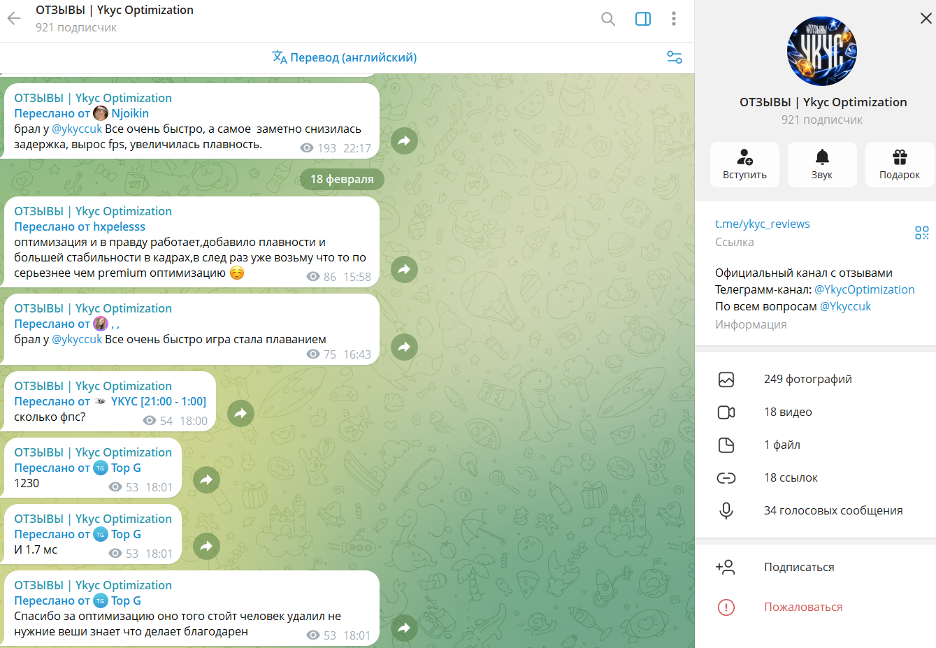The height and width of the screenshot is (648, 936).
Task: Forward the И 1.7 мс message
Action: pyautogui.click(x=206, y=546)
